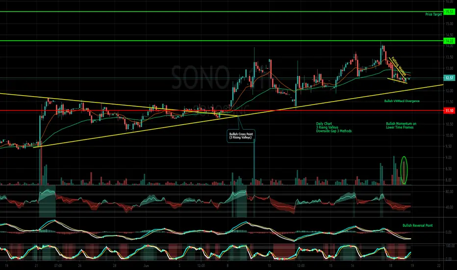This screenshot has height=270, width=457.
Task: Select the green ellipse on the volume bars
Action: click(404, 170)
